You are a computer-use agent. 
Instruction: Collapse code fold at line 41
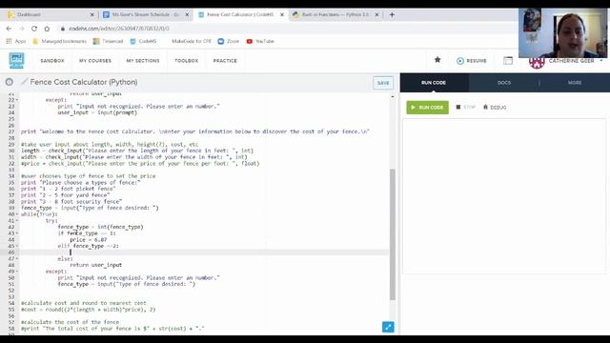click(x=17, y=220)
